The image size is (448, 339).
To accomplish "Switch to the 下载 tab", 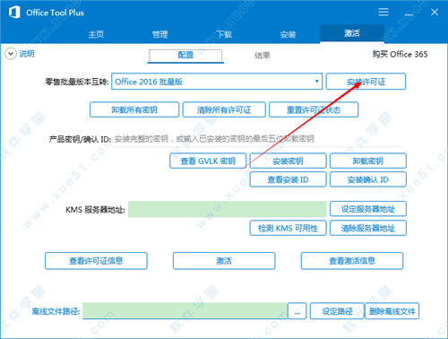I will 224,34.
